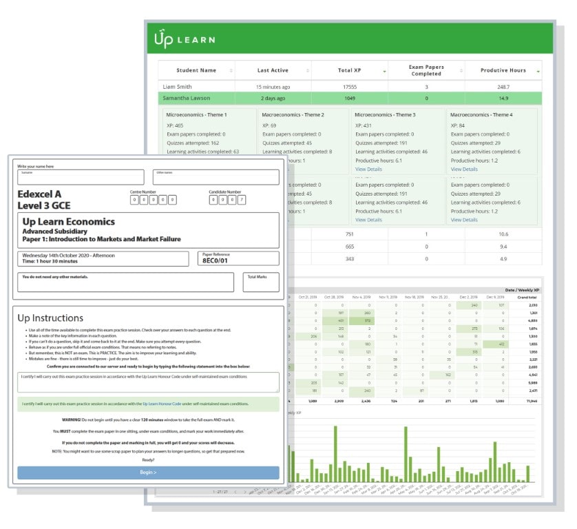Click the honour statement text box
Image resolution: width=577 pixels, height=529 pixels.
tap(148, 382)
